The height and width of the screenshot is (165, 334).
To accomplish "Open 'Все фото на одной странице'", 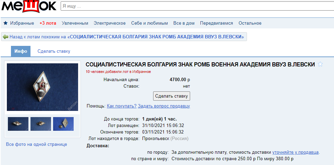I will pyautogui.click(x=36, y=144).
